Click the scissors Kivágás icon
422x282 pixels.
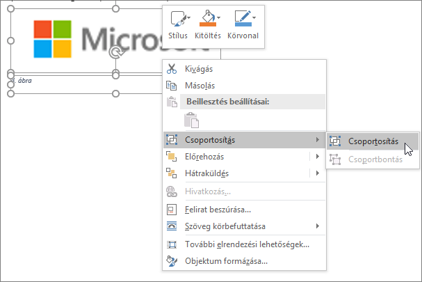(172, 69)
